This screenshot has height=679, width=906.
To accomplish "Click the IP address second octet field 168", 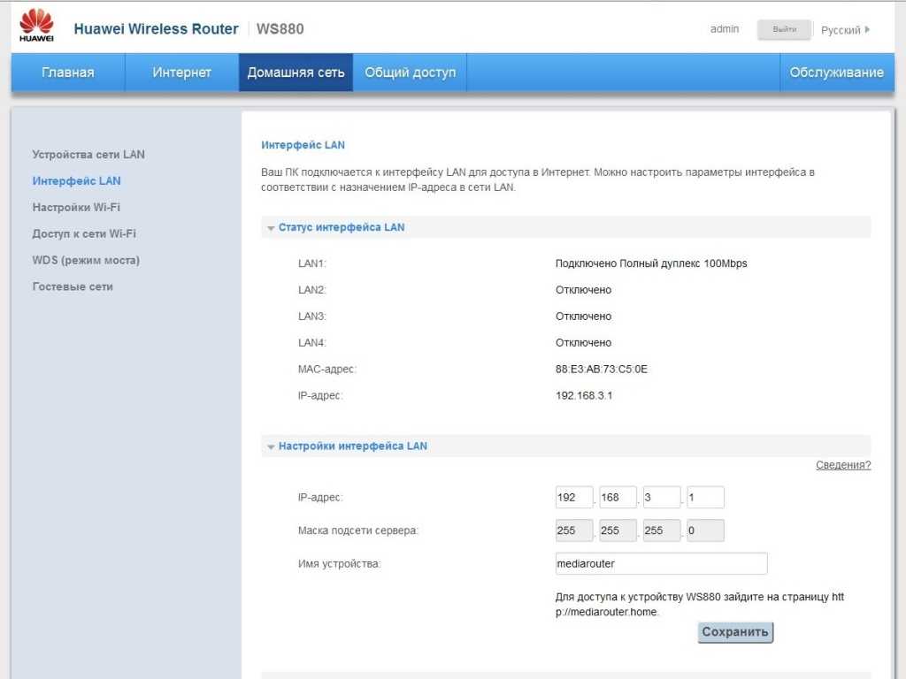I will coord(618,497).
